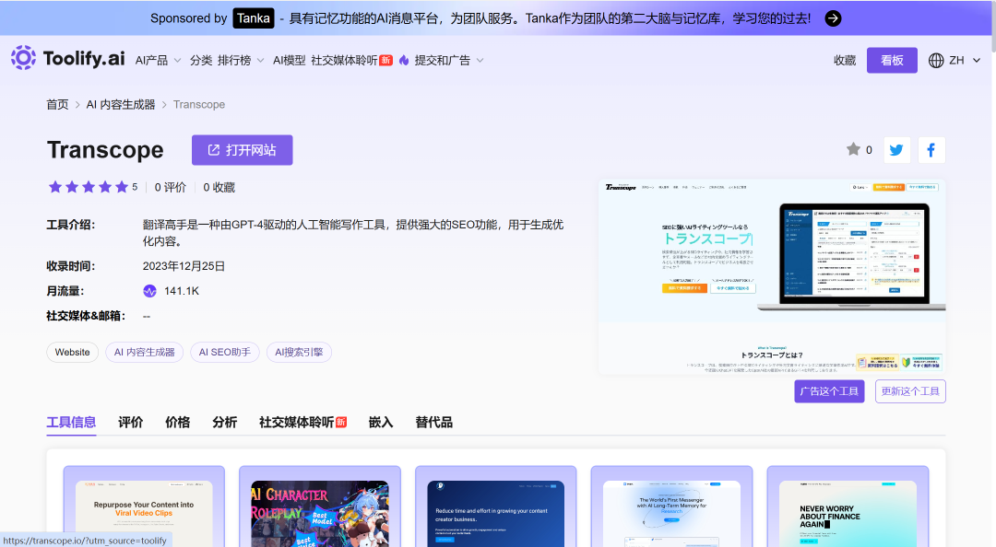Open 社交媒体聆听 in the top navigation
Viewport: 996px width, 547px height.
(351, 60)
